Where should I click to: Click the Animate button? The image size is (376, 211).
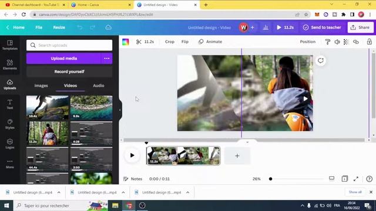pos(210,42)
